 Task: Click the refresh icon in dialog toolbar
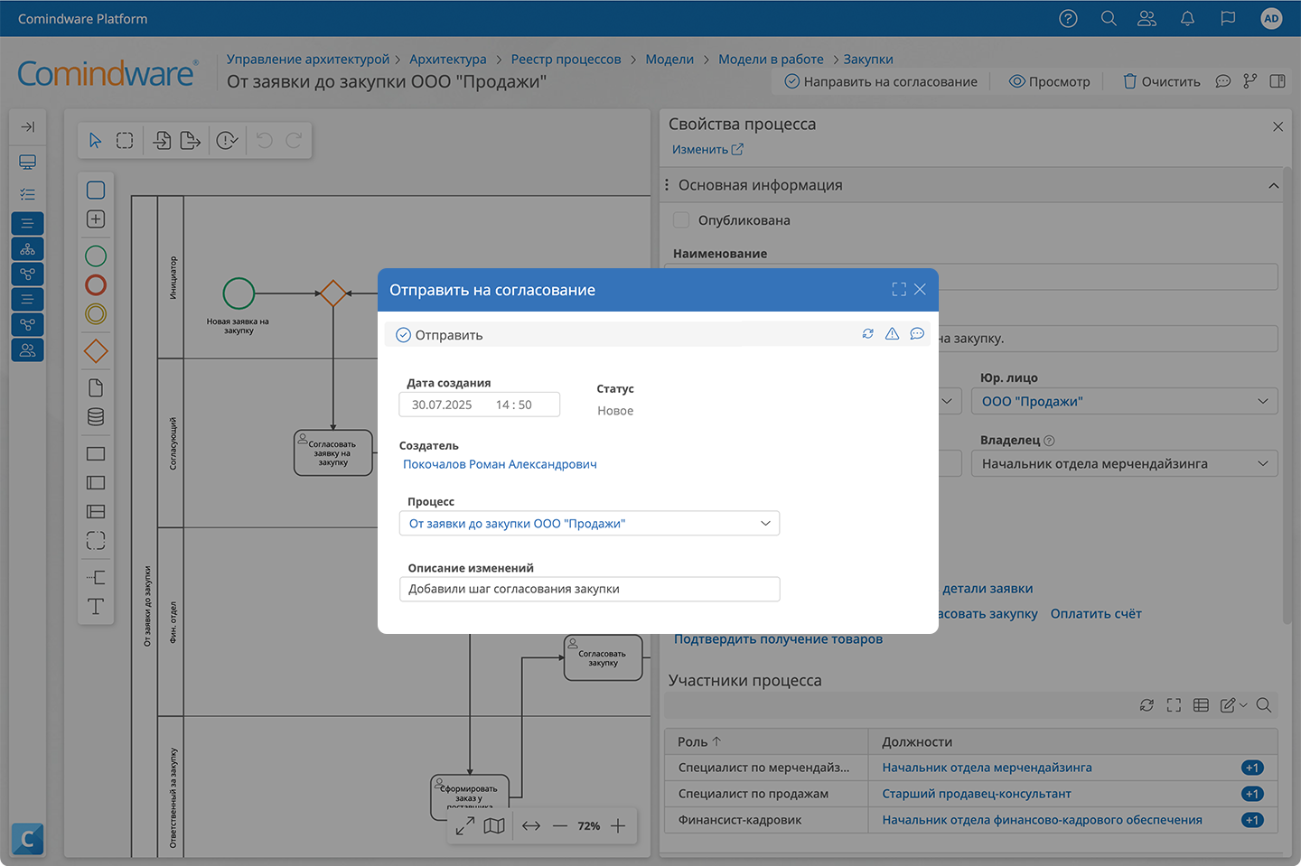[x=867, y=334]
